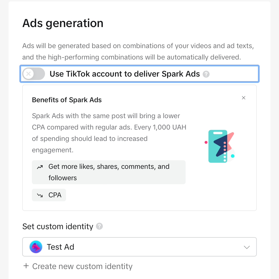Image resolution: width=279 pixels, height=279 pixels.
Task: Click the plus icon to add identity
Action: pos(26,266)
